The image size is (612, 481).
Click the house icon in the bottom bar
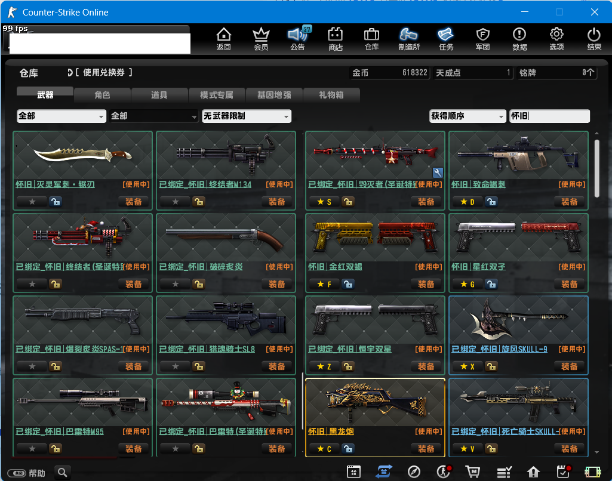(x=533, y=472)
